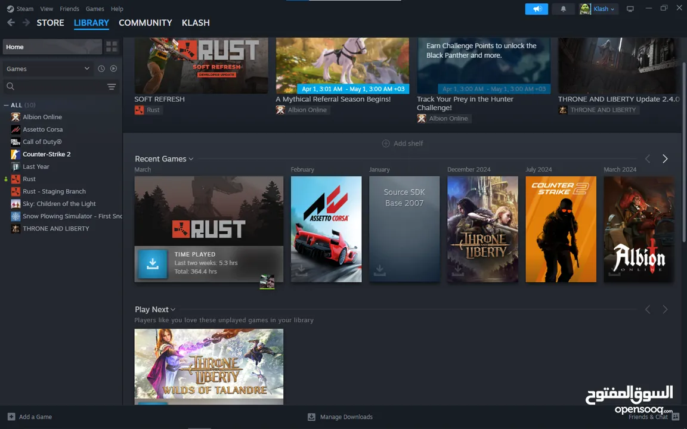The height and width of the screenshot is (429, 687).
Task: Click the Manage Downloads icon
Action: (311, 416)
